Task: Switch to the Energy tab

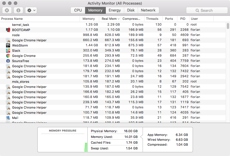Action: [115, 10]
